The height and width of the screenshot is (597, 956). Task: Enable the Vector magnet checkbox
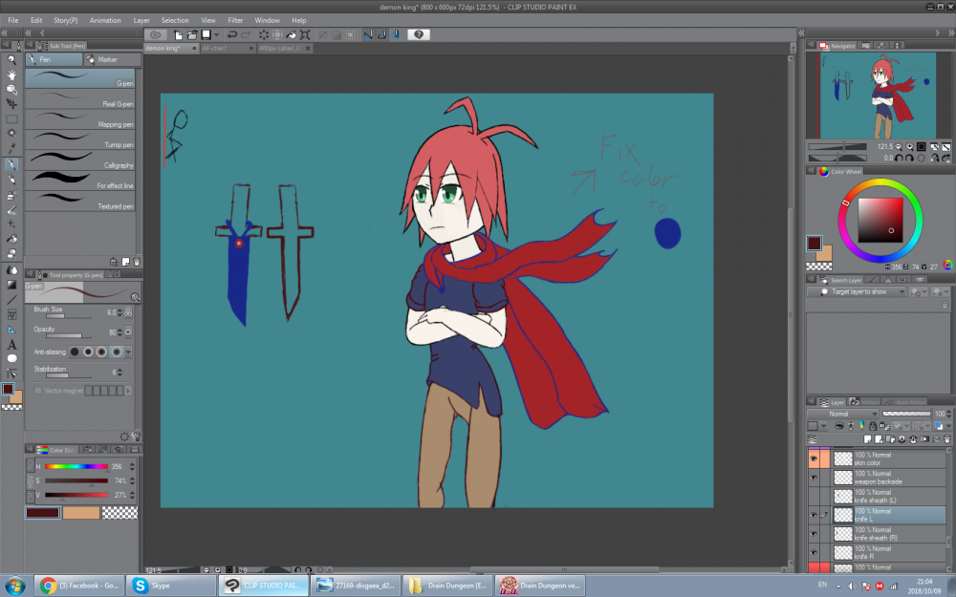tap(38, 391)
